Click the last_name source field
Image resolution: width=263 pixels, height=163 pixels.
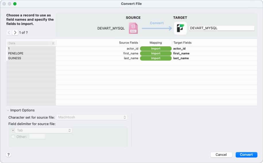pyautogui.click(x=131, y=58)
